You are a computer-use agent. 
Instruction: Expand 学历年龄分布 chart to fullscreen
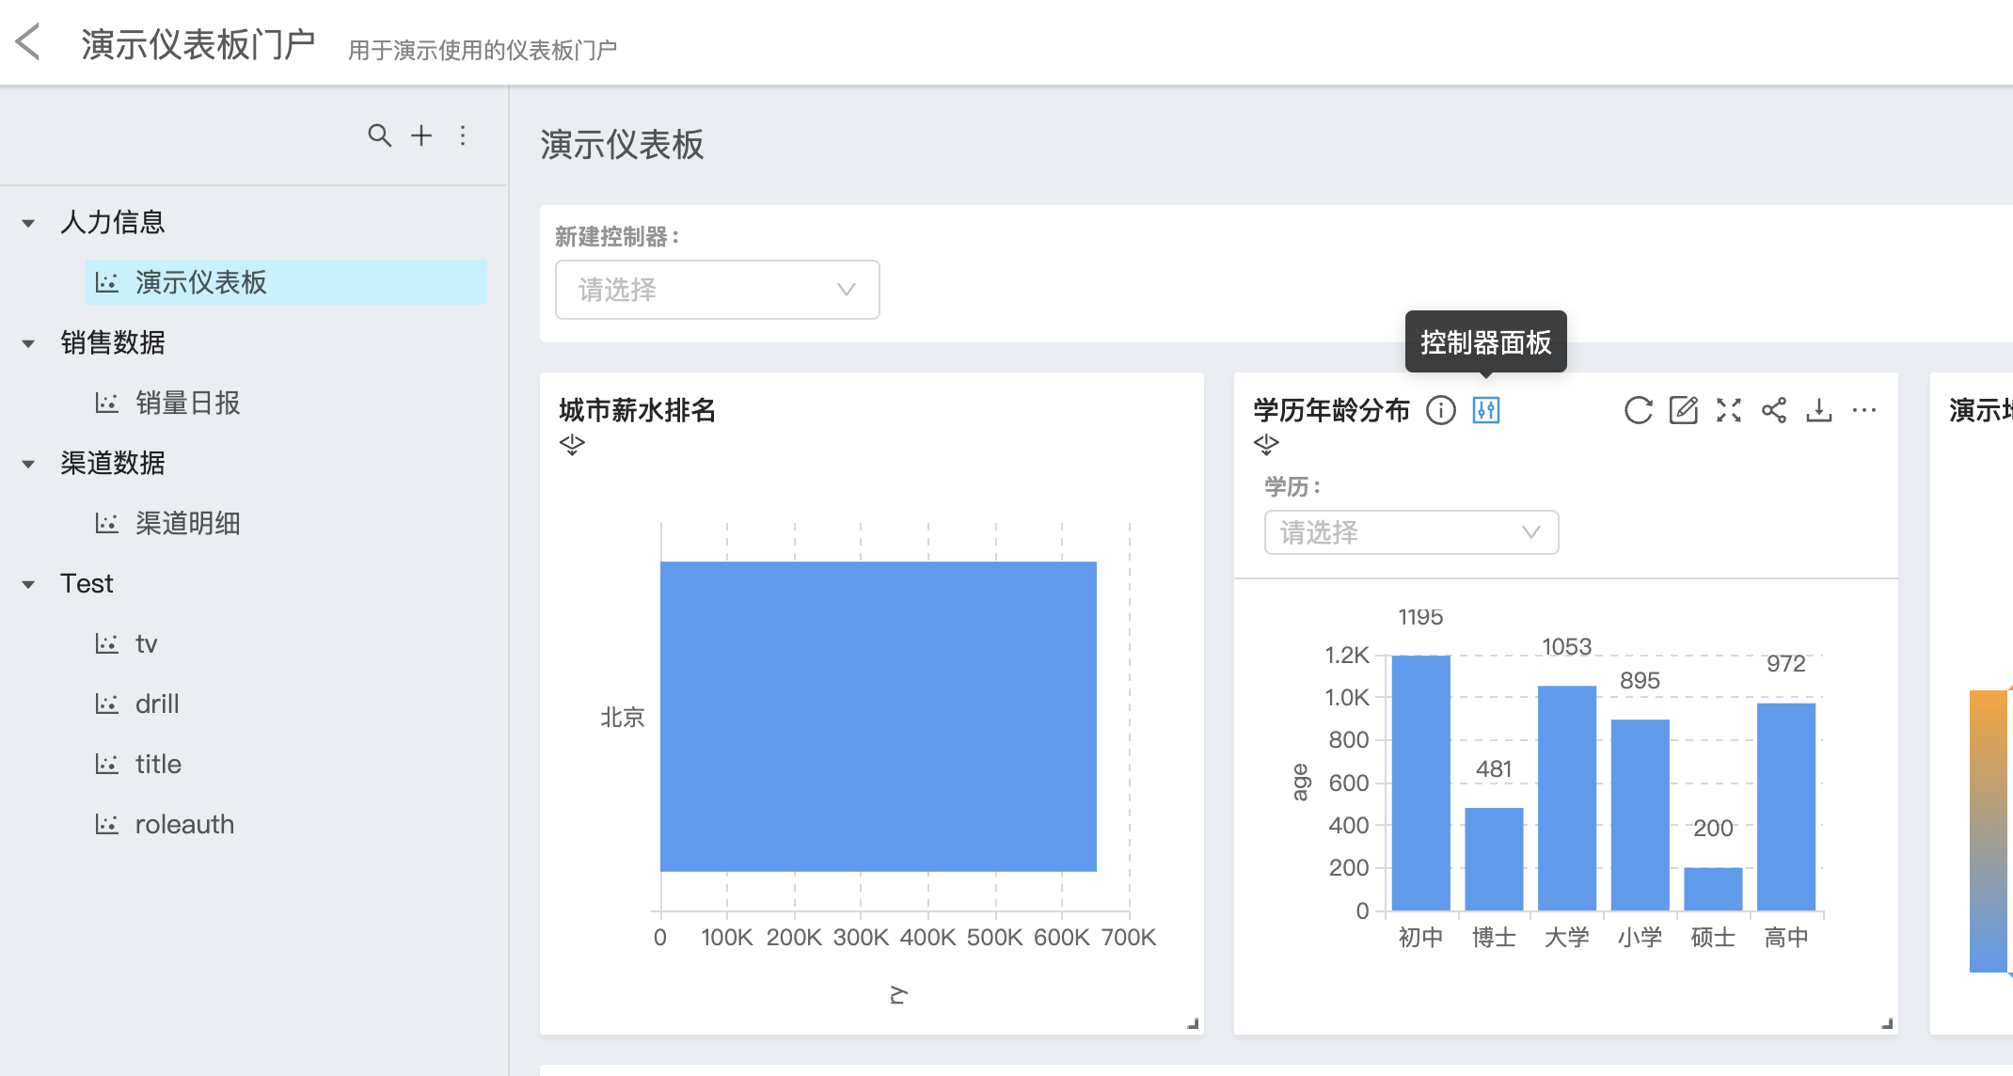click(1728, 410)
